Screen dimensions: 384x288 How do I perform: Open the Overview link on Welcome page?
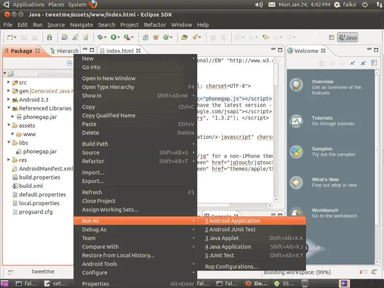(x=323, y=82)
